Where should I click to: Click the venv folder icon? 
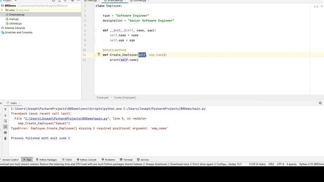point(7,10)
